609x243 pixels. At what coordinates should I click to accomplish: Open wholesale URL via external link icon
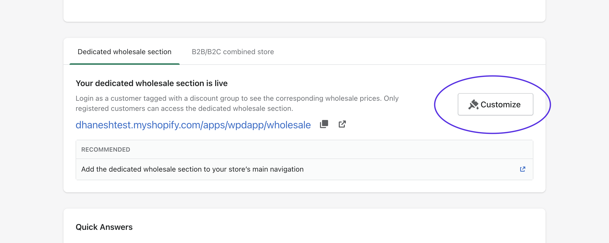click(342, 124)
